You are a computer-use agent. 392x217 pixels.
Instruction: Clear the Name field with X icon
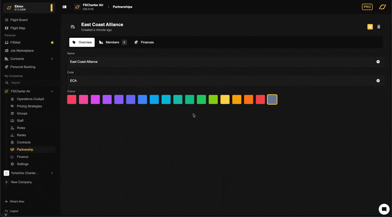(x=378, y=62)
